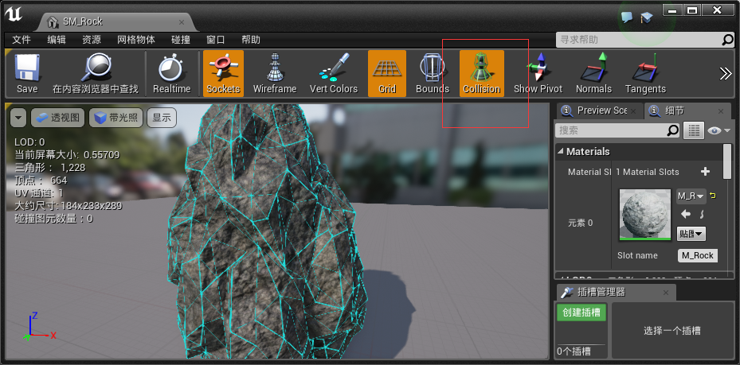The image size is (740, 365).
Task: Open the property matrix grid icon
Action: pyautogui.click(x=694, y=130)
